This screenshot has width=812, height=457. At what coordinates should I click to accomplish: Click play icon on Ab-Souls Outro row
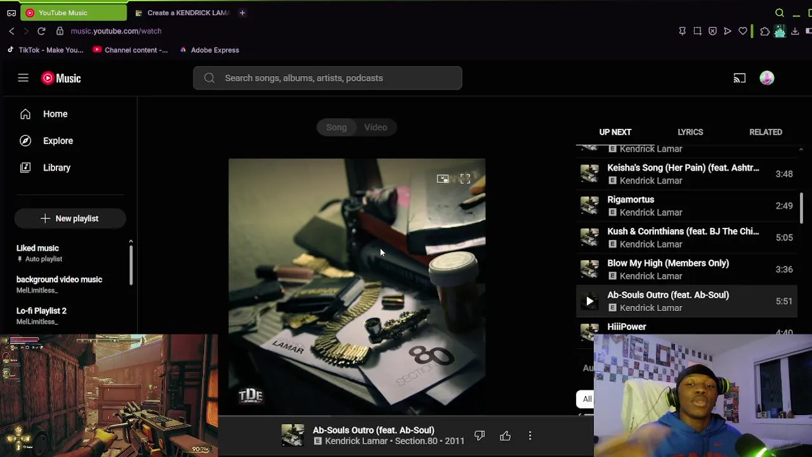(589, 301)
